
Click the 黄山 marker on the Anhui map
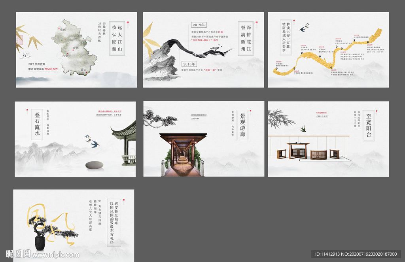coord(86,73)
